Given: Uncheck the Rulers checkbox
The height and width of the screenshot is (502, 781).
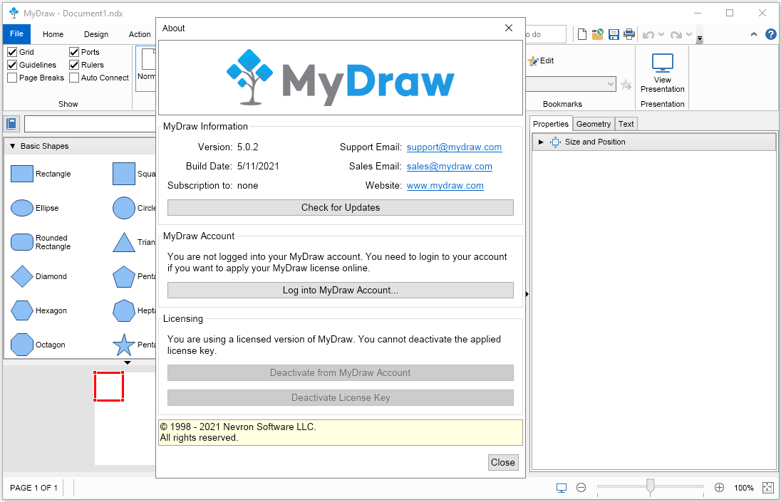Looking at the screenshot, I should 74,65.
